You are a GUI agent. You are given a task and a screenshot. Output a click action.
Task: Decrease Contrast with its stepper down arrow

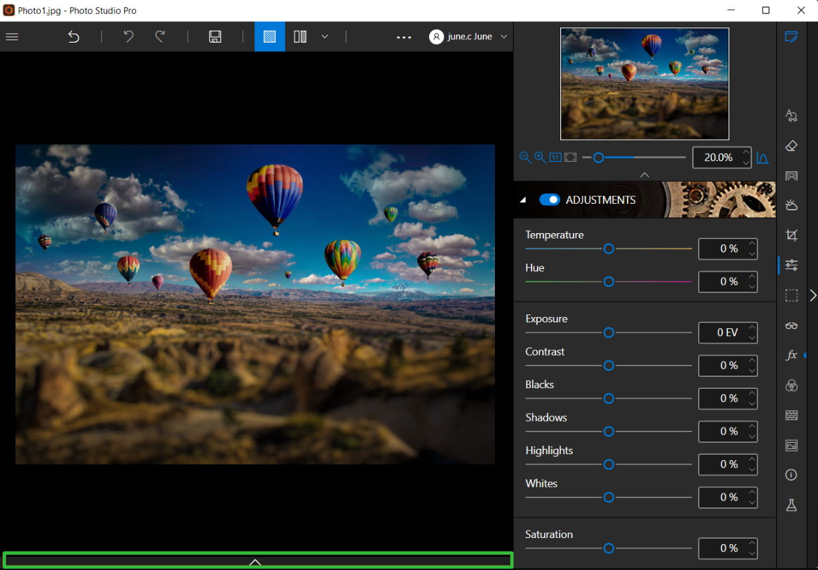[x=752, y=371]
